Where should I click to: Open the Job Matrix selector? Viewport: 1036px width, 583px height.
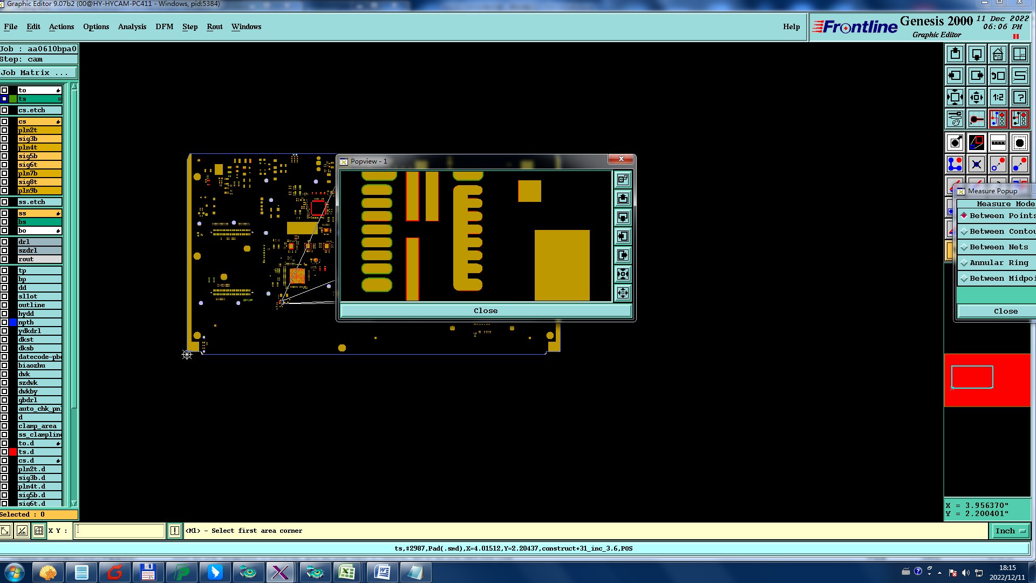point(38,72)
